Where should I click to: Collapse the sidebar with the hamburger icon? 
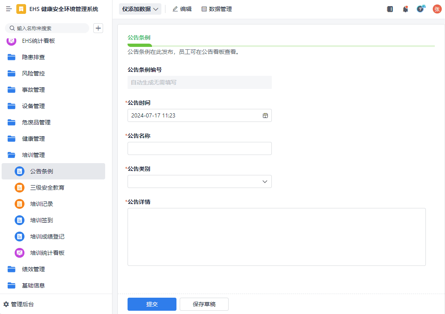pos(9,9)
